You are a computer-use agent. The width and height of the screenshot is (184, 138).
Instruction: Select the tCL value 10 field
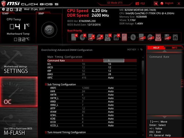110,64
